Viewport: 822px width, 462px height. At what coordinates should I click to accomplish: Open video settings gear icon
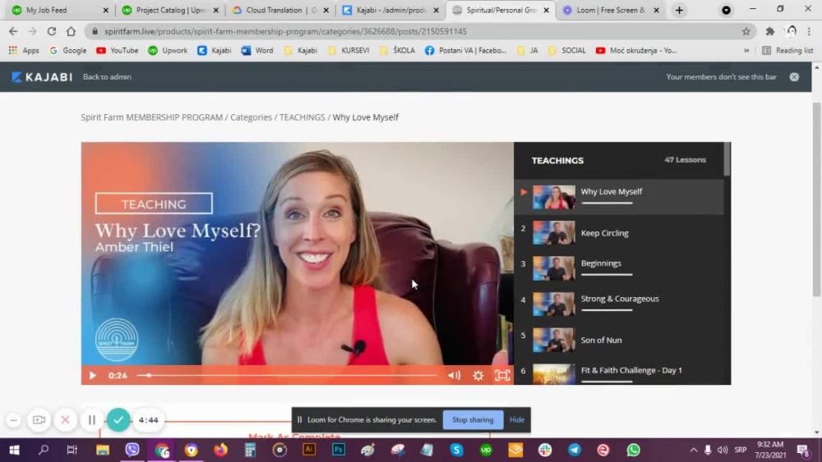(x=478, y=375)
